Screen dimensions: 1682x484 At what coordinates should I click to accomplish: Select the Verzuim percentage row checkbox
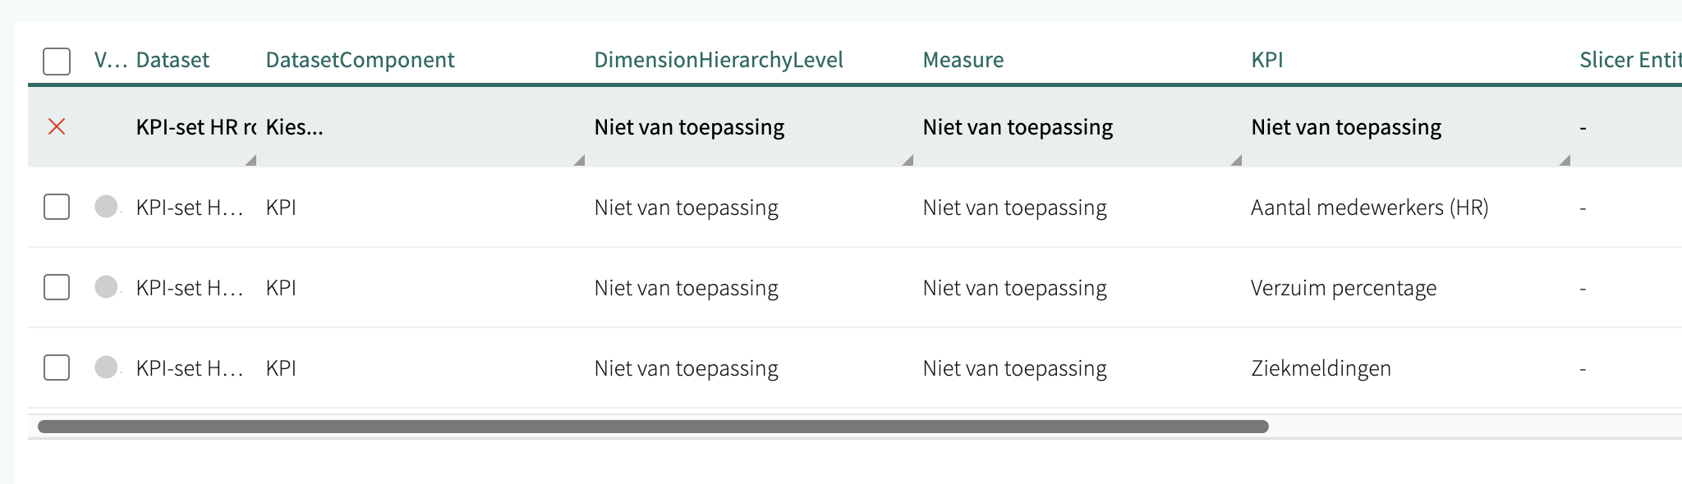click(57, 287)
